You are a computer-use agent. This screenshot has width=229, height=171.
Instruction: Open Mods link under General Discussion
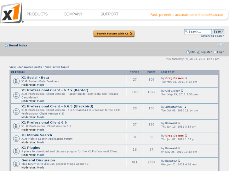point(41,168)
